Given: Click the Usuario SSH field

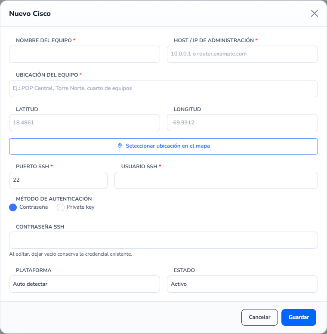Looking at the screenshot, I should 216,180.
